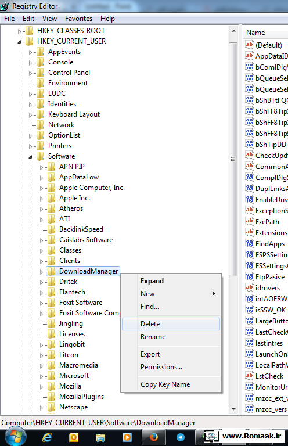Click the lastintres DWORD value icon

coord(249,343)
